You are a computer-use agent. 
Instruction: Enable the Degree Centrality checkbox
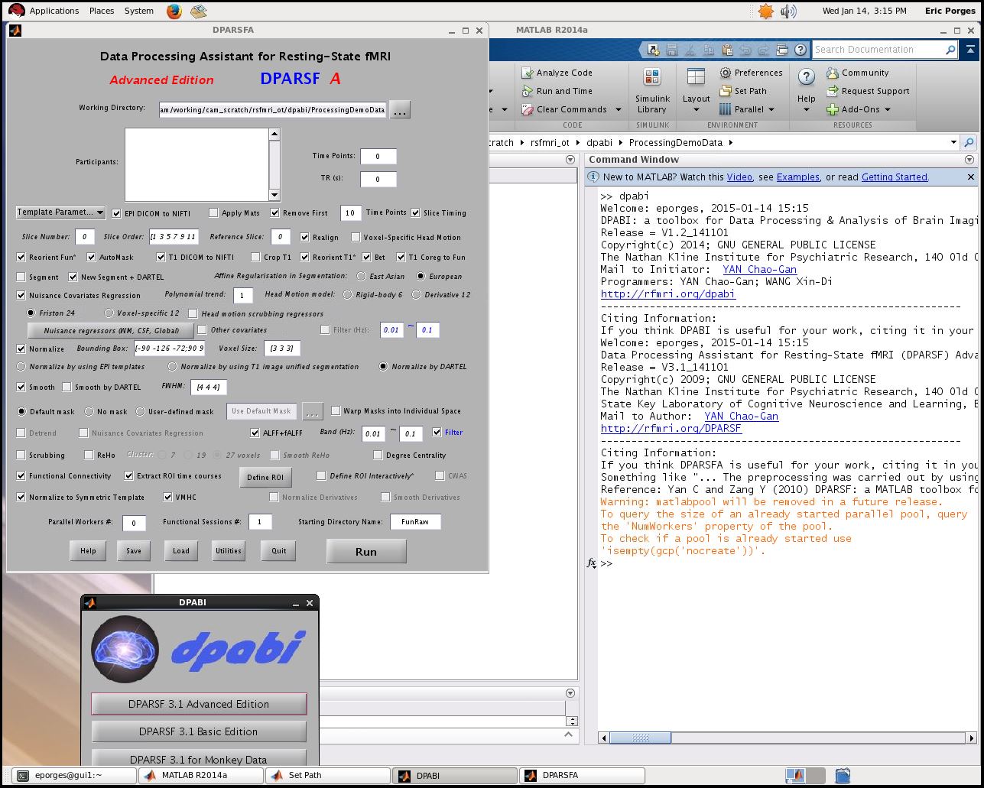pos(378,455)
